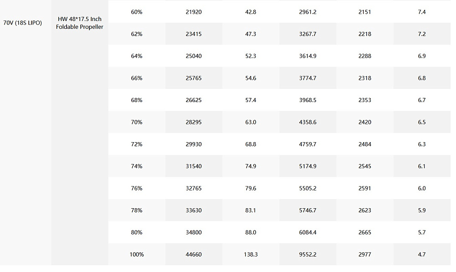
Task: Click the 5746.7 power value
Action: (307, 210)
